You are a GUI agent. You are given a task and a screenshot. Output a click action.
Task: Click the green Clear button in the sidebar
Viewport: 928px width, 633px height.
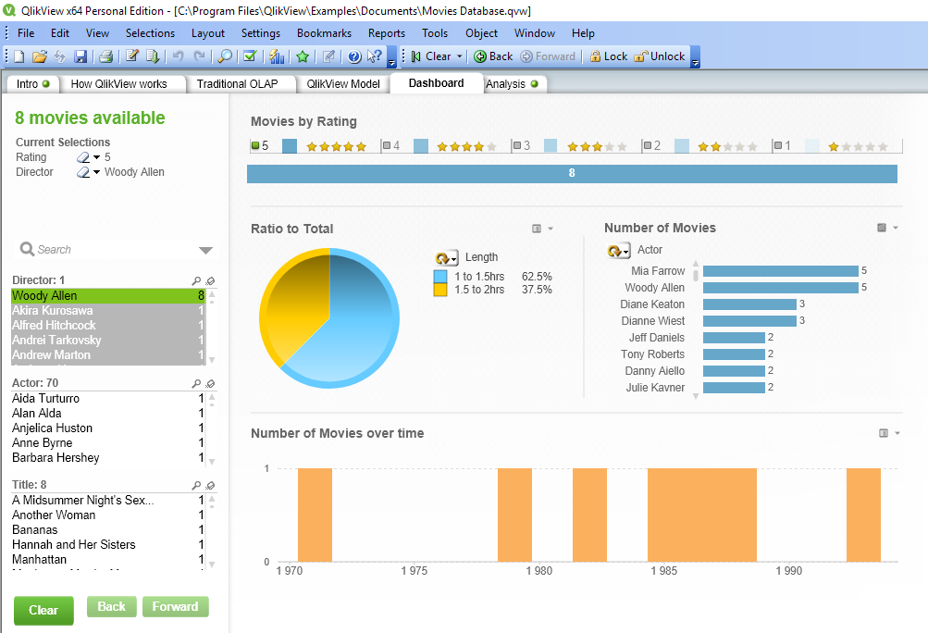43,611
